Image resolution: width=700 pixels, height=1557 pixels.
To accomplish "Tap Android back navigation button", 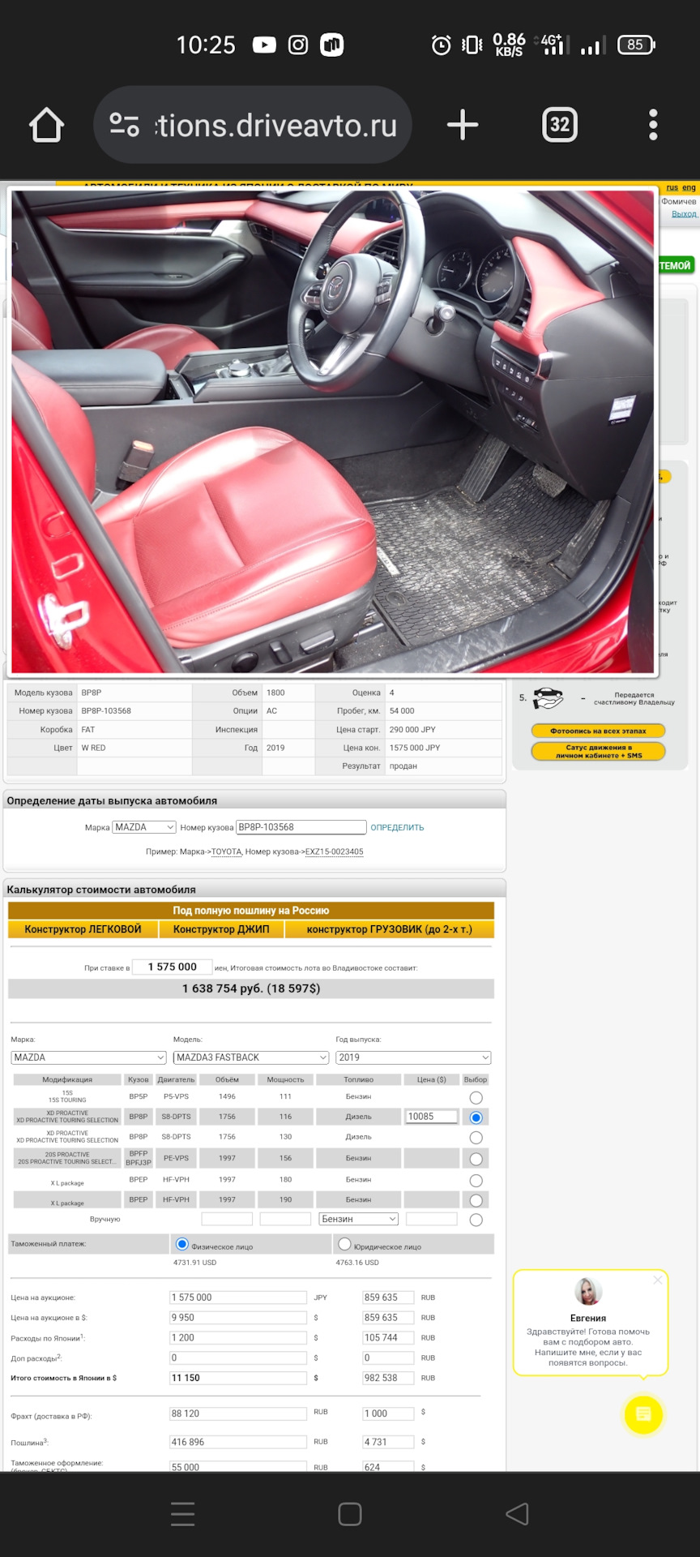I will [x=517, y=1514].
